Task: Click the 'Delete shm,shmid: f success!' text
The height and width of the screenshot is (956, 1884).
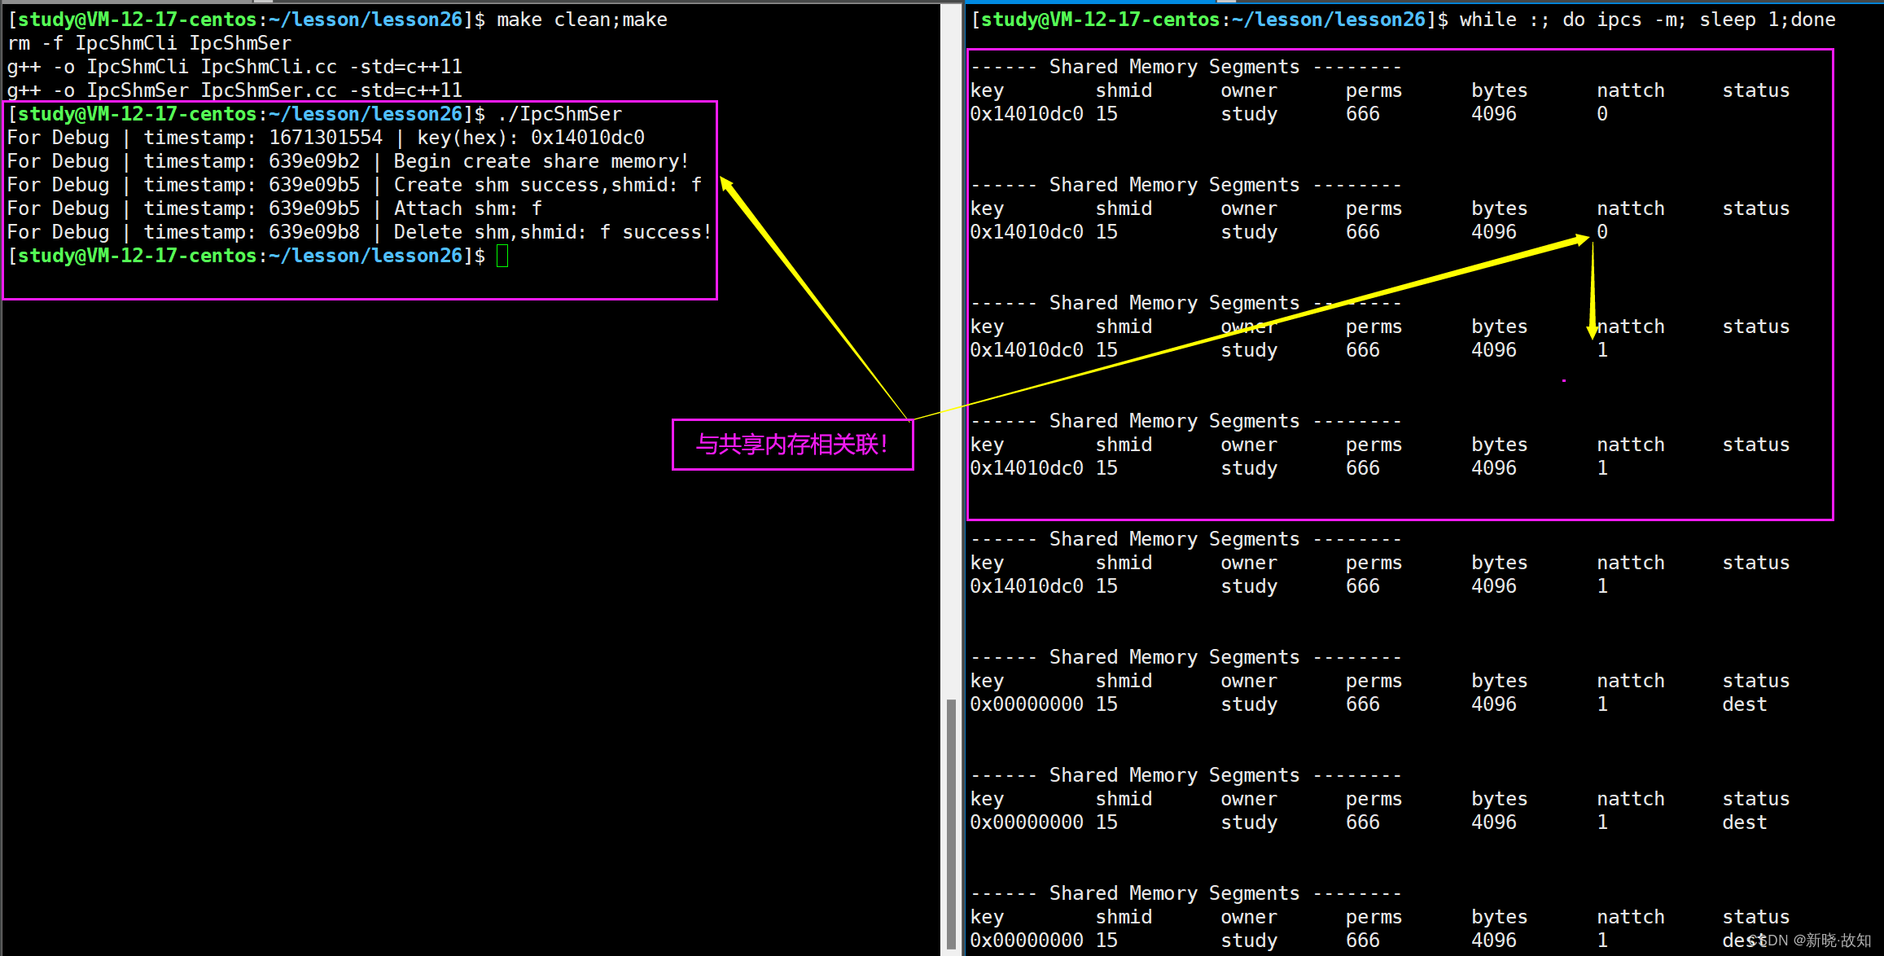Action: (x=552, y=232)
